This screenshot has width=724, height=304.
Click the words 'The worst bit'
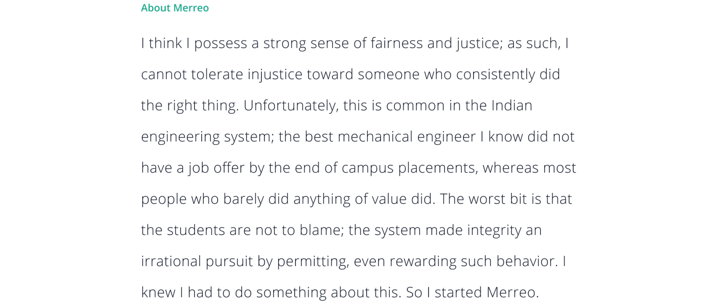tap(483, 199)
